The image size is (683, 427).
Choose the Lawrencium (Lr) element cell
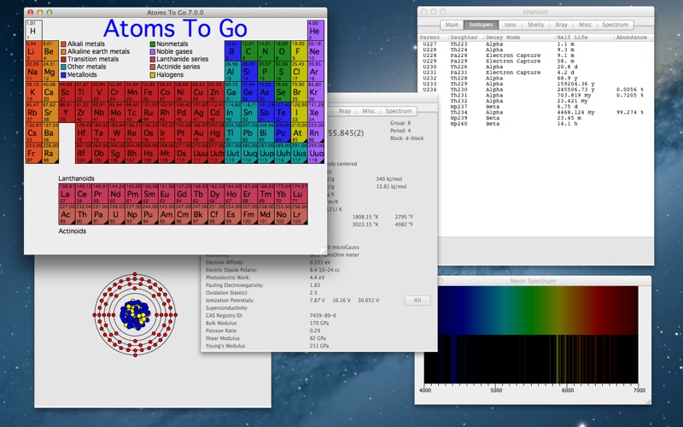299,214
